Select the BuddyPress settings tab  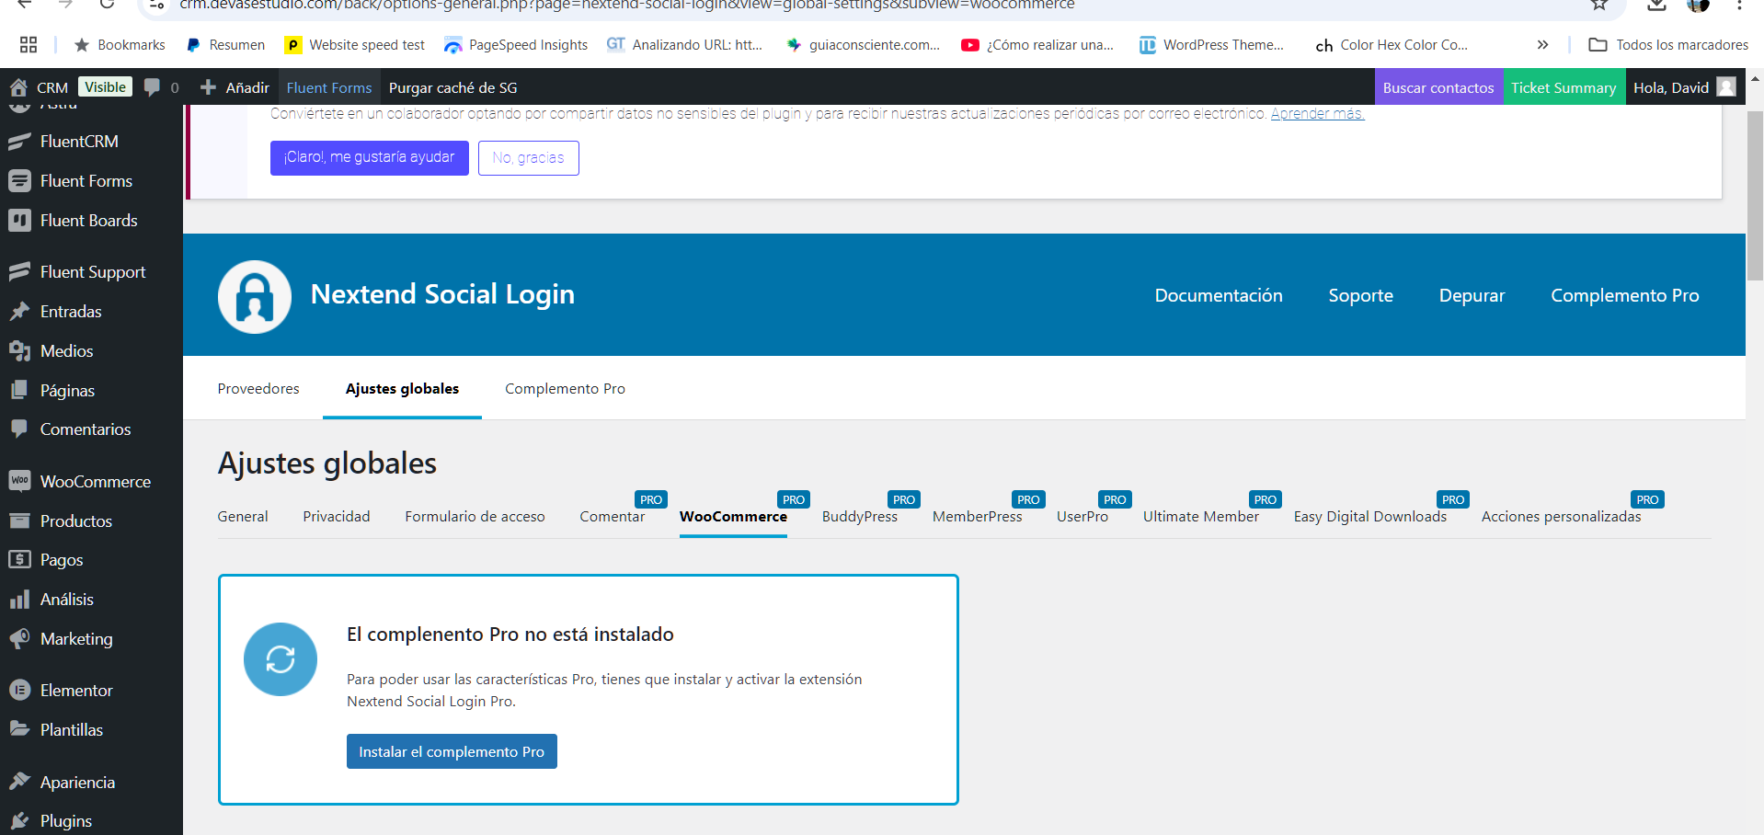pos(859,517)
